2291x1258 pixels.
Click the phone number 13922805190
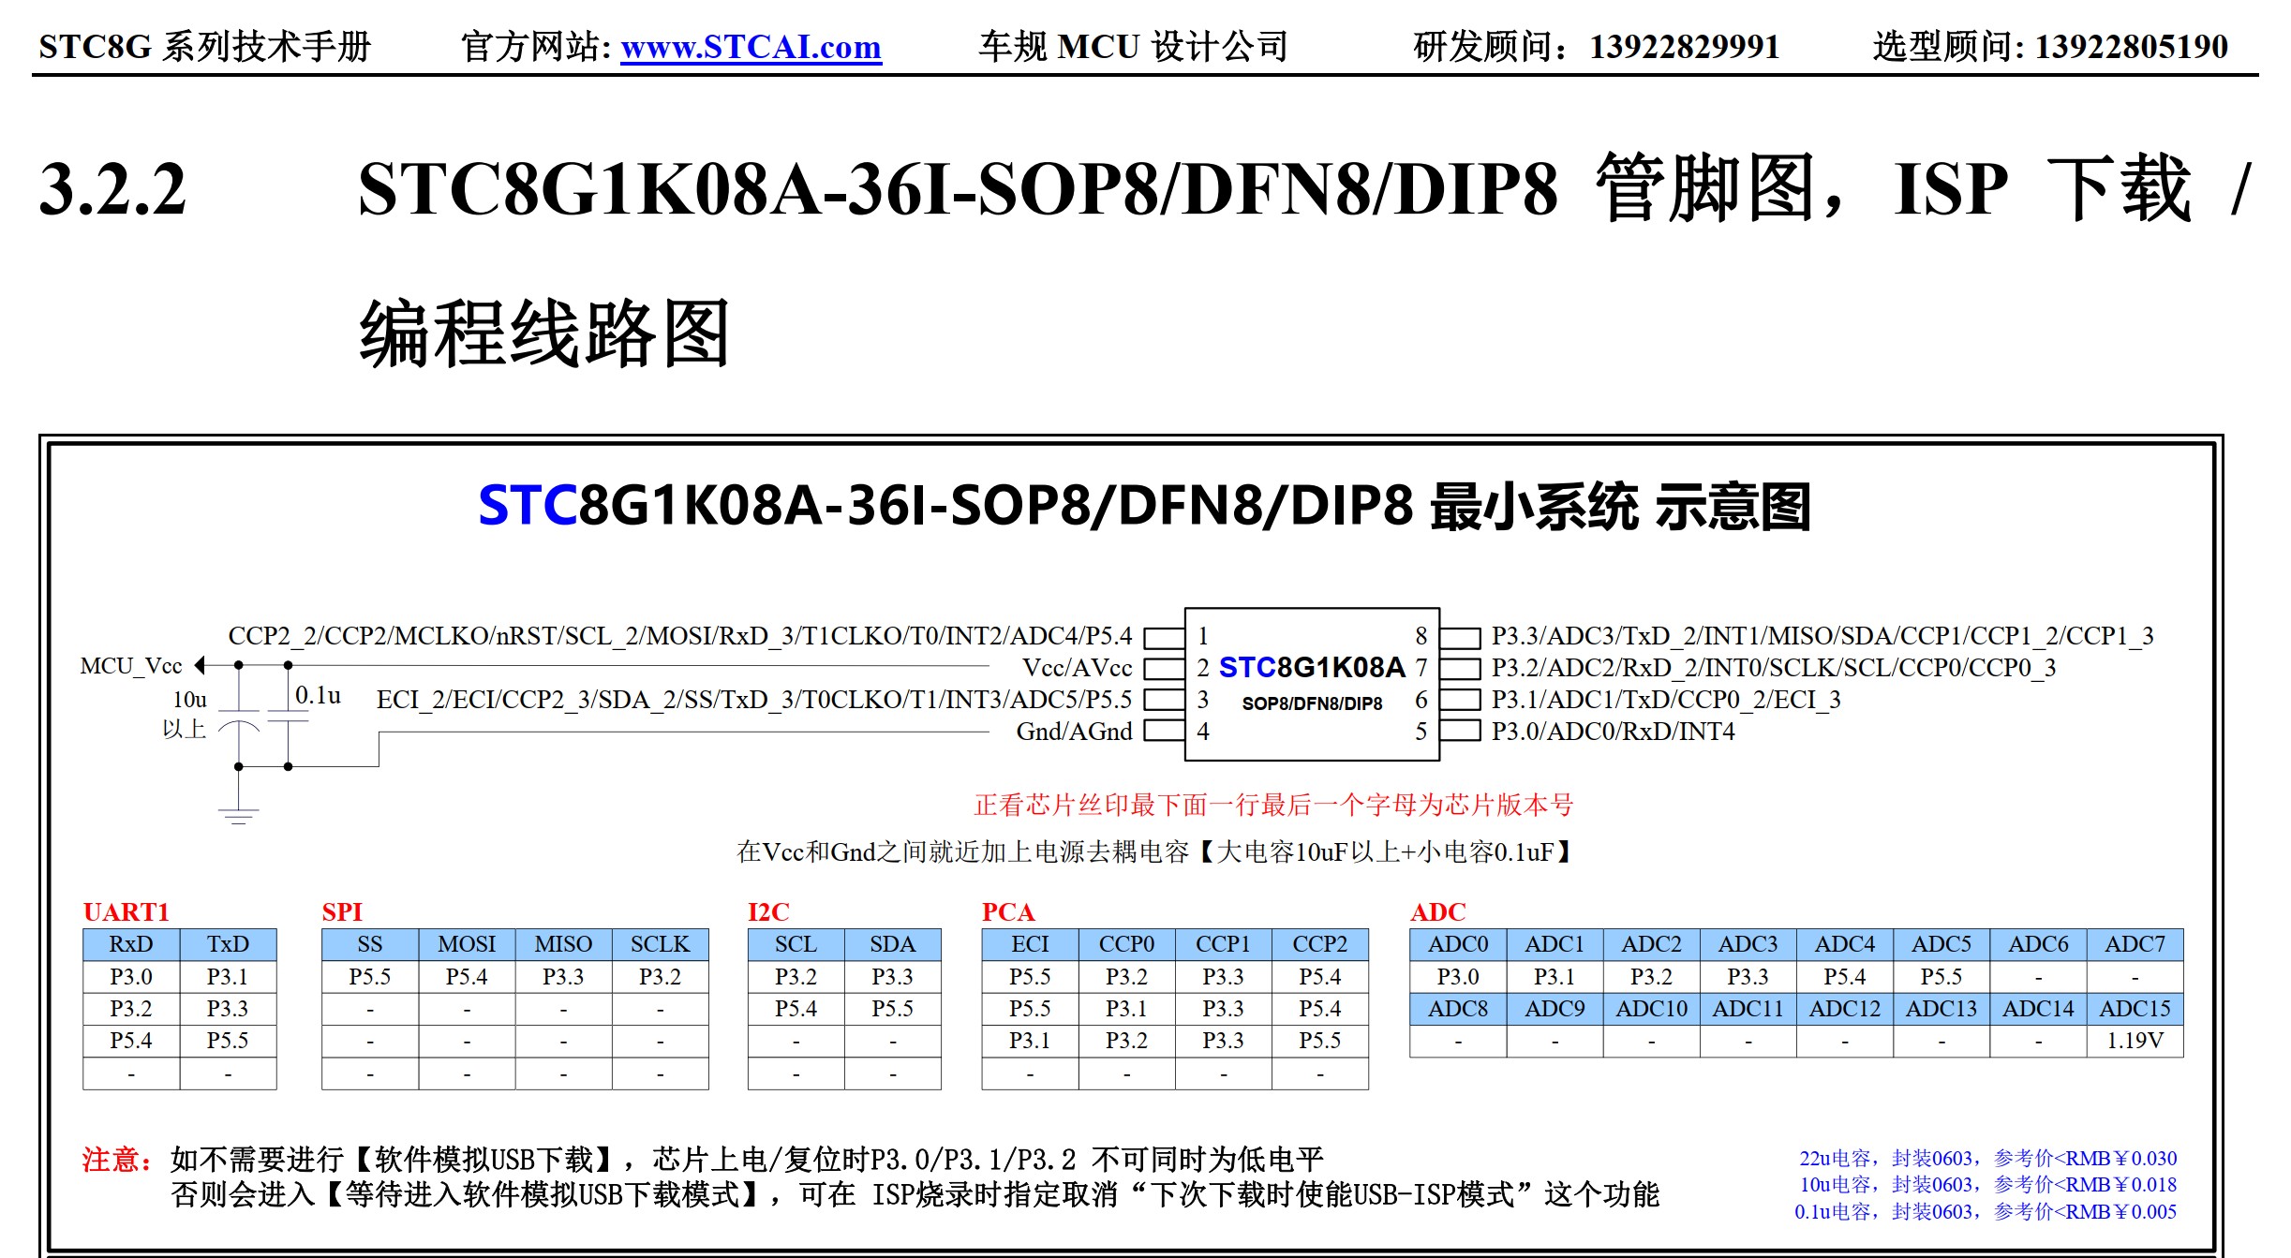2132,46
